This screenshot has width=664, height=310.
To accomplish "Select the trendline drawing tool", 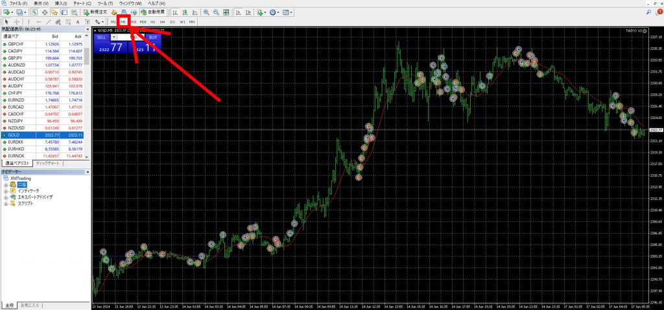I will pos(48,22).
